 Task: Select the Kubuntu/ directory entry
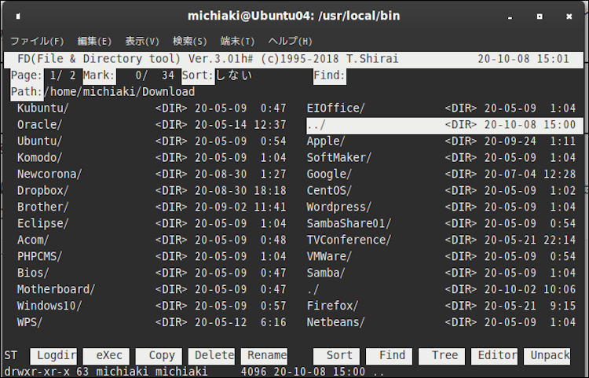click(152, 108)
